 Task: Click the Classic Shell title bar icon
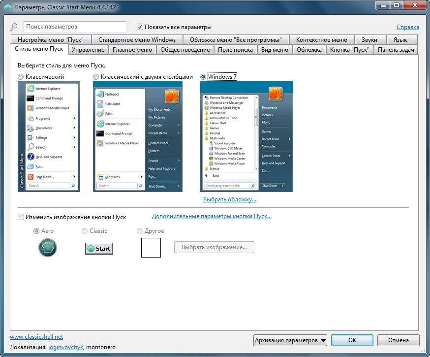[x=8, y=7]
